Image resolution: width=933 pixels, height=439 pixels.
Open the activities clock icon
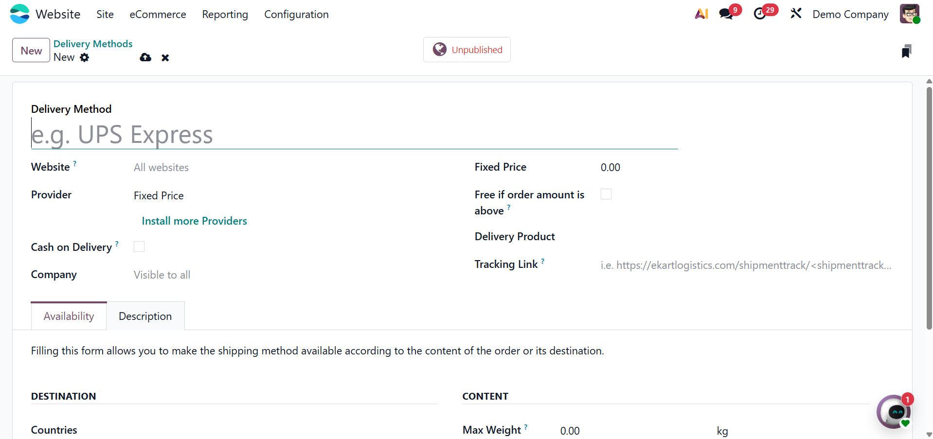(x=760, y=14)
